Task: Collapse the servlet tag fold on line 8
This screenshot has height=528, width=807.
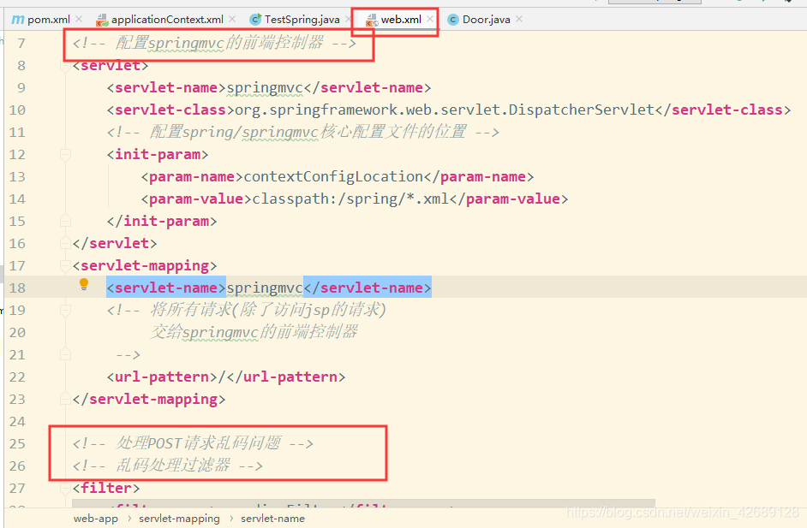Action: 65,66
